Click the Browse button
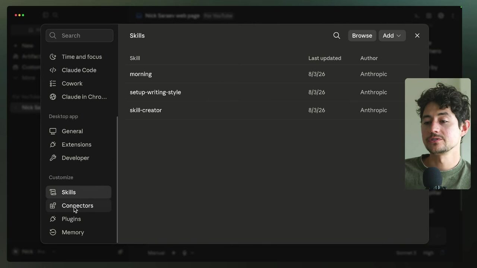Image resolution: width=477 pixels, height=268 pixels. click(362, 35)
